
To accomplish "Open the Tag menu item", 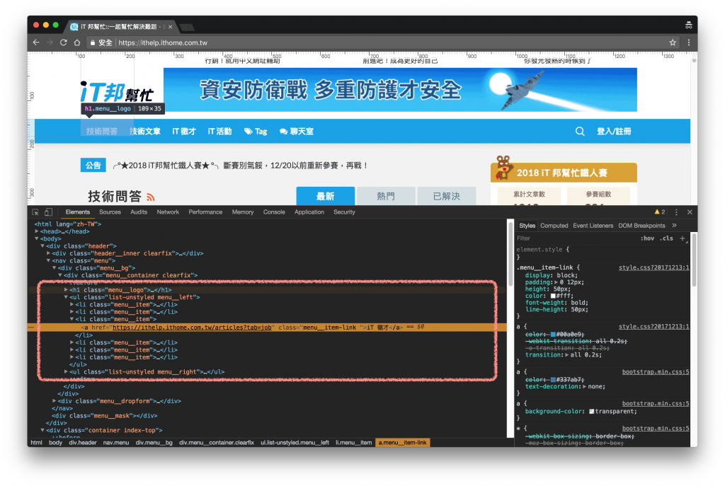I will pyautogui.click(x=256, y=131).
